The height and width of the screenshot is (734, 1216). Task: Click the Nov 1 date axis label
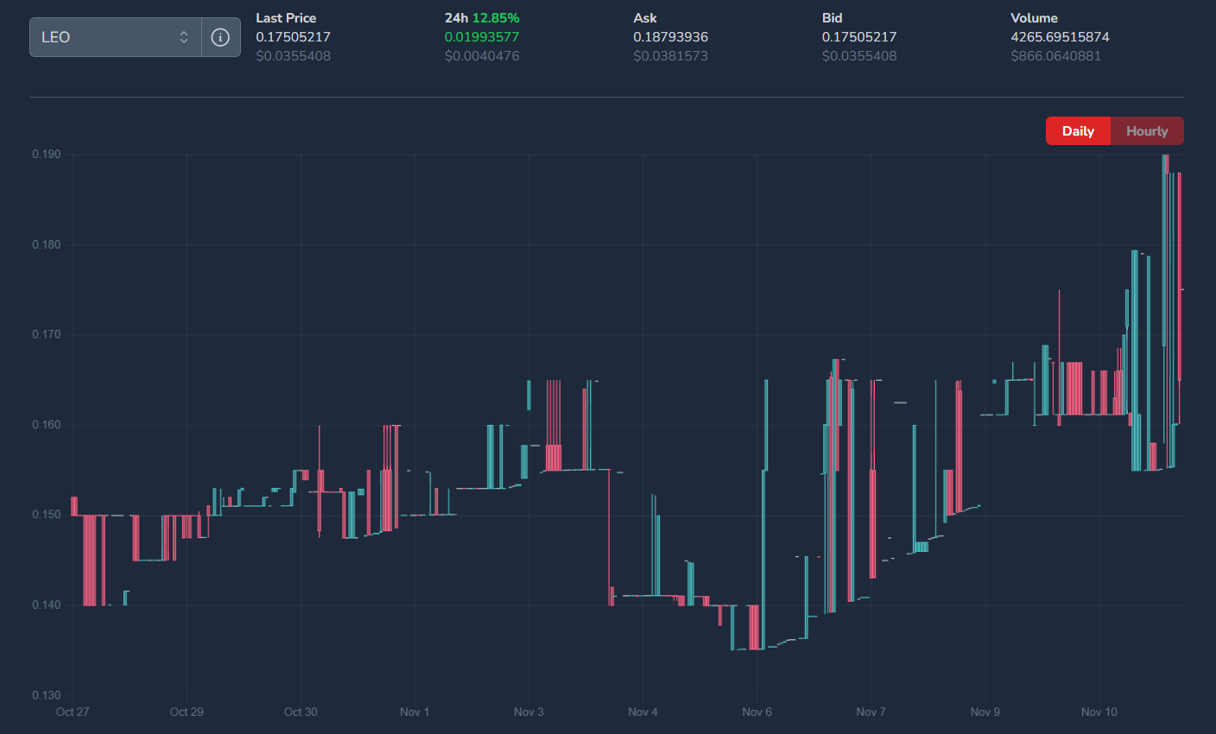coord(415,712)
